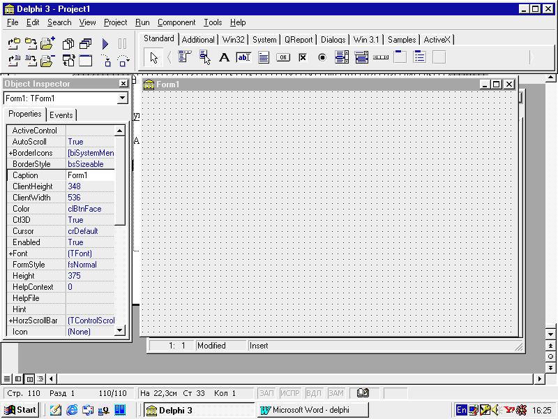Click the Step Over debug icon
The height and width of the screenshot is (419, 558).
pos(123,61)
